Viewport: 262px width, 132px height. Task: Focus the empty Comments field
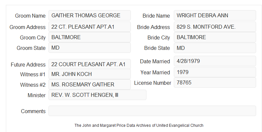coord(152,111)
